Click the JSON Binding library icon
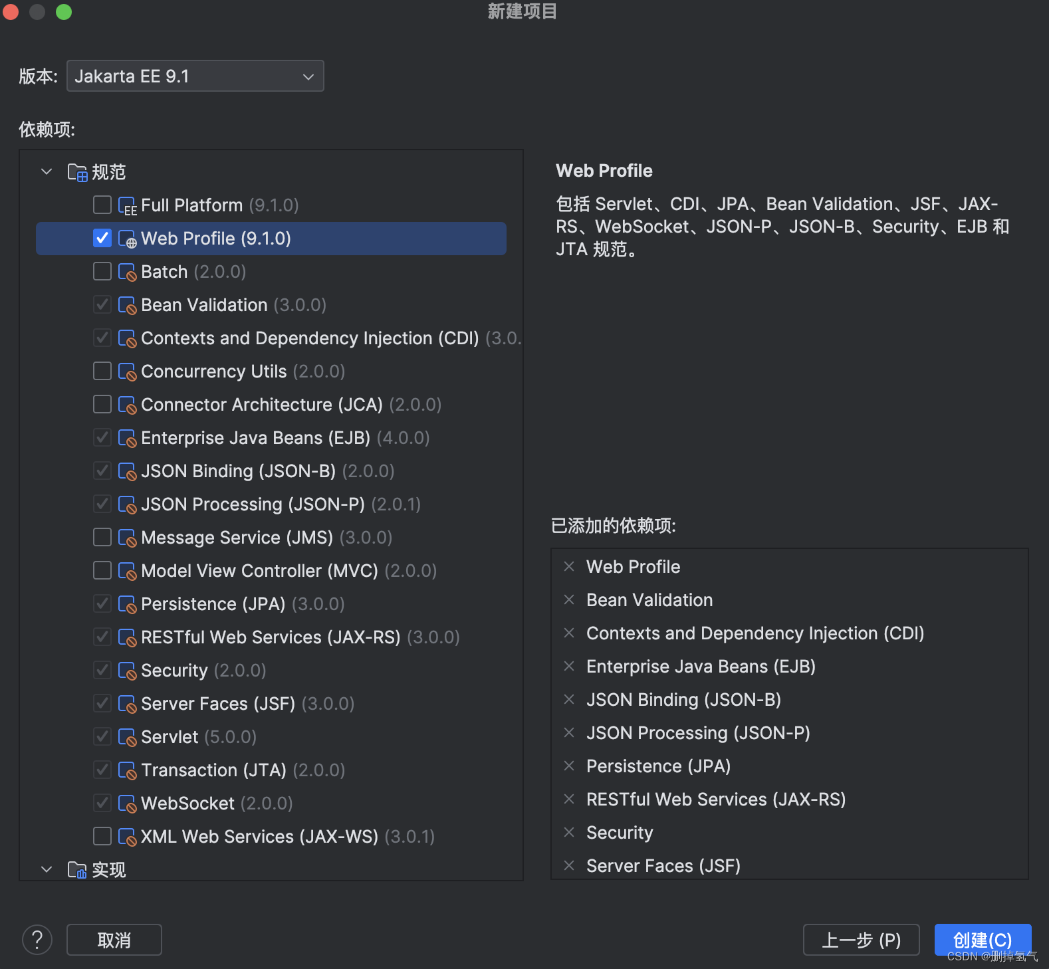The height and width of the screenshot is (969, 1049). click(x=128, y=472)
